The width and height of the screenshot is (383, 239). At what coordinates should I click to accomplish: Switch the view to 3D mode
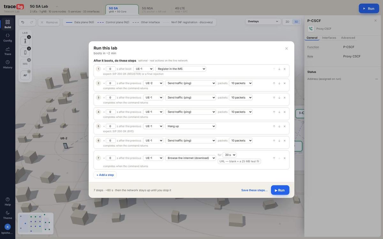[296, 22]
